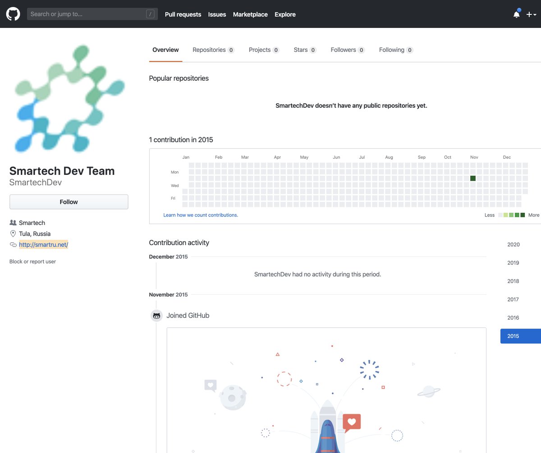
Task: Click the Joined GitHub event text
Action: point(188,316)
